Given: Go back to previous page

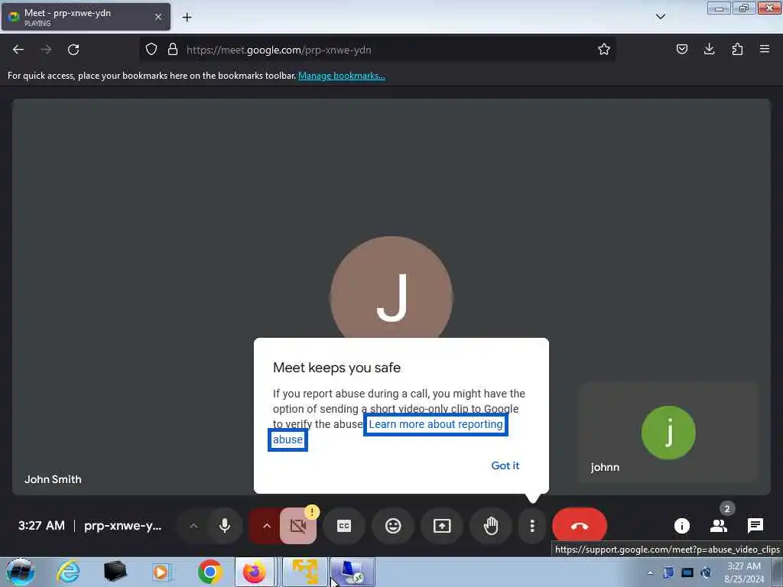Looking at the screenshot, I should (x=18, y=50).
